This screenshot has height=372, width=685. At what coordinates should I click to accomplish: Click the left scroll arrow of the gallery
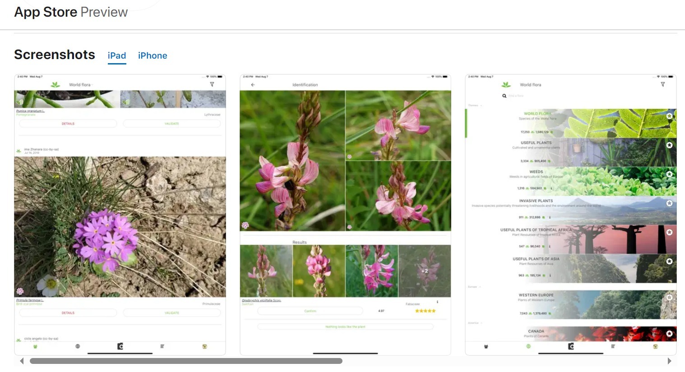click(22, 361)
